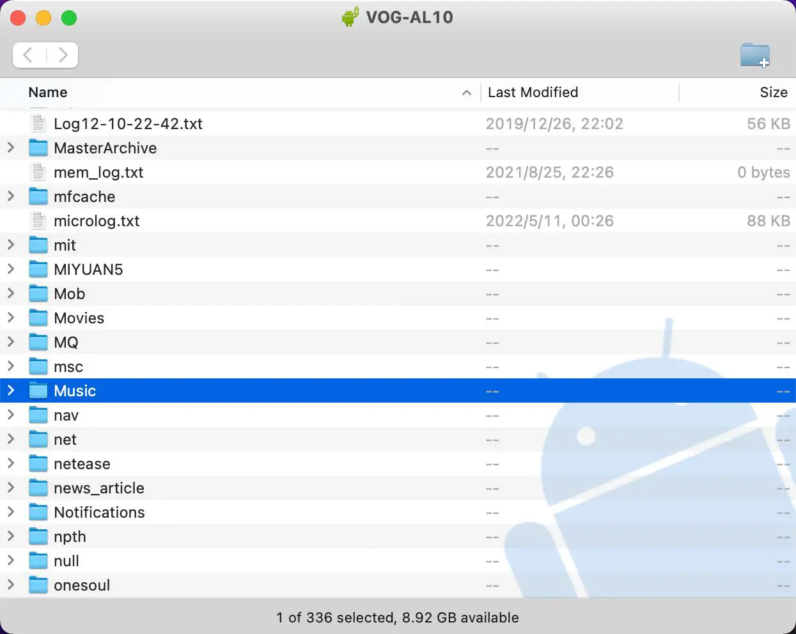Click the nav folder icon

38,415
